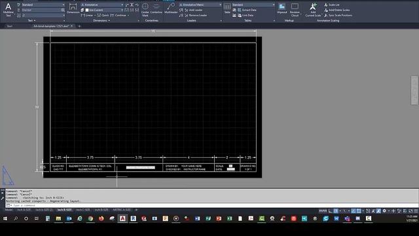The image size is (419, 236).
Task: Open a new drawing tab with plus
Action: pos(79,26)
